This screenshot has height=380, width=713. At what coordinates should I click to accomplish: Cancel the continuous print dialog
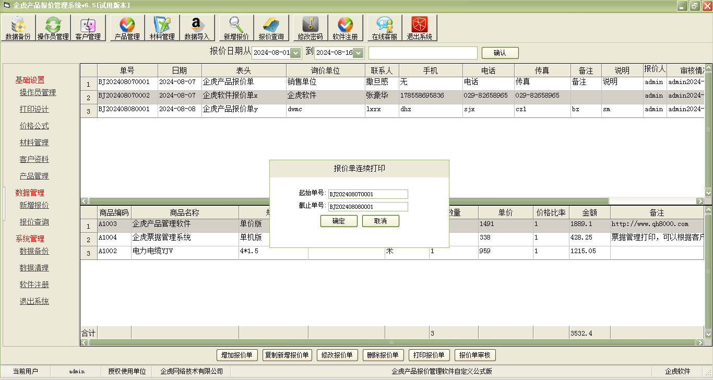(381, 221)
